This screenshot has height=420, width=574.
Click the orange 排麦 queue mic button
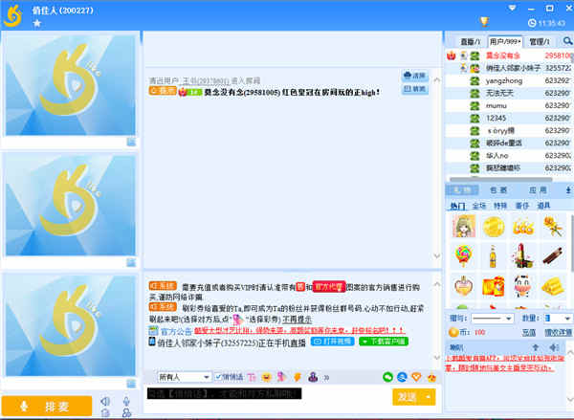pyautogui.click(x=47, y=406)
